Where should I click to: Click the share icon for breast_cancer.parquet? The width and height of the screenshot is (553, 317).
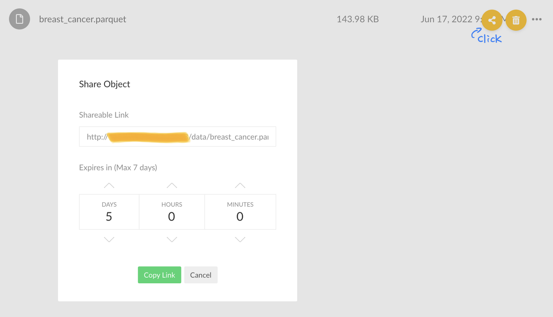[x=492, y=20]
